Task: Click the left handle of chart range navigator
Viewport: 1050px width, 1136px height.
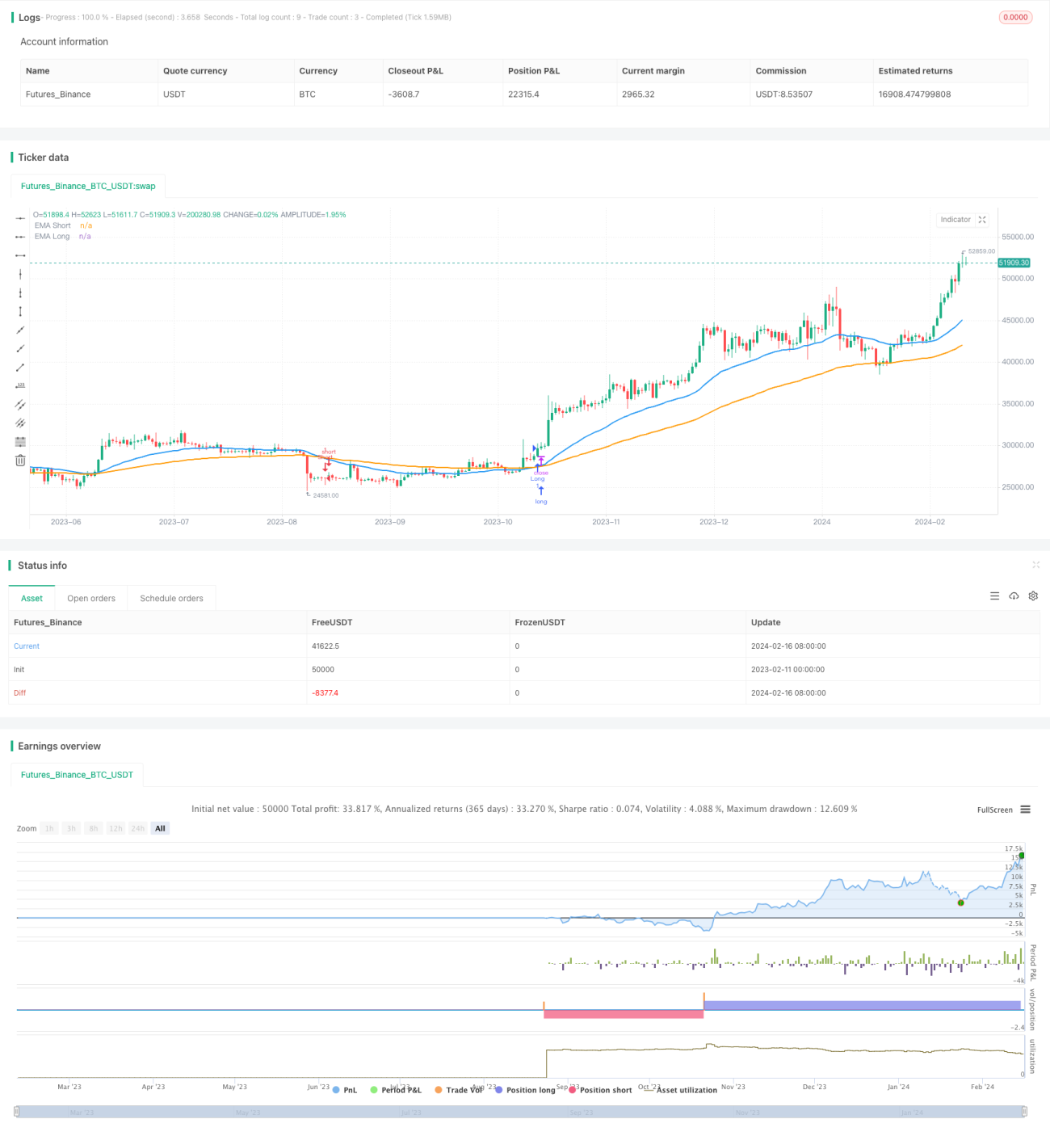Action: [x=18, y=1112]
